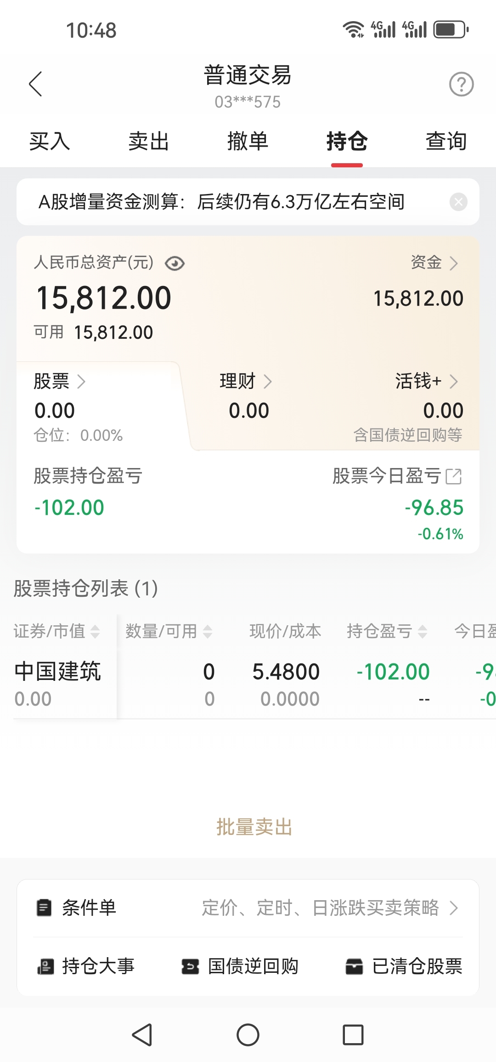Screen dimensions: 496x1062
Task: Switch to the 查询 tab
Action: coord(446,141)
